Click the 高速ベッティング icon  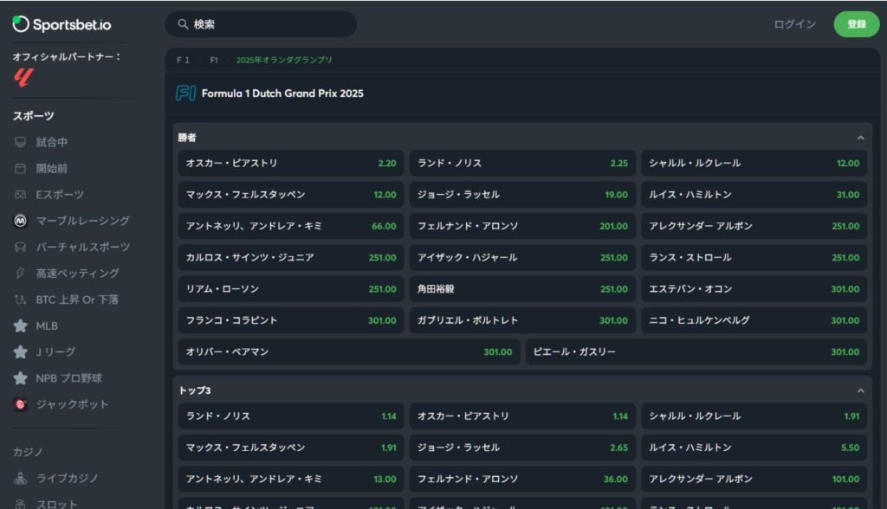(21, 274)
